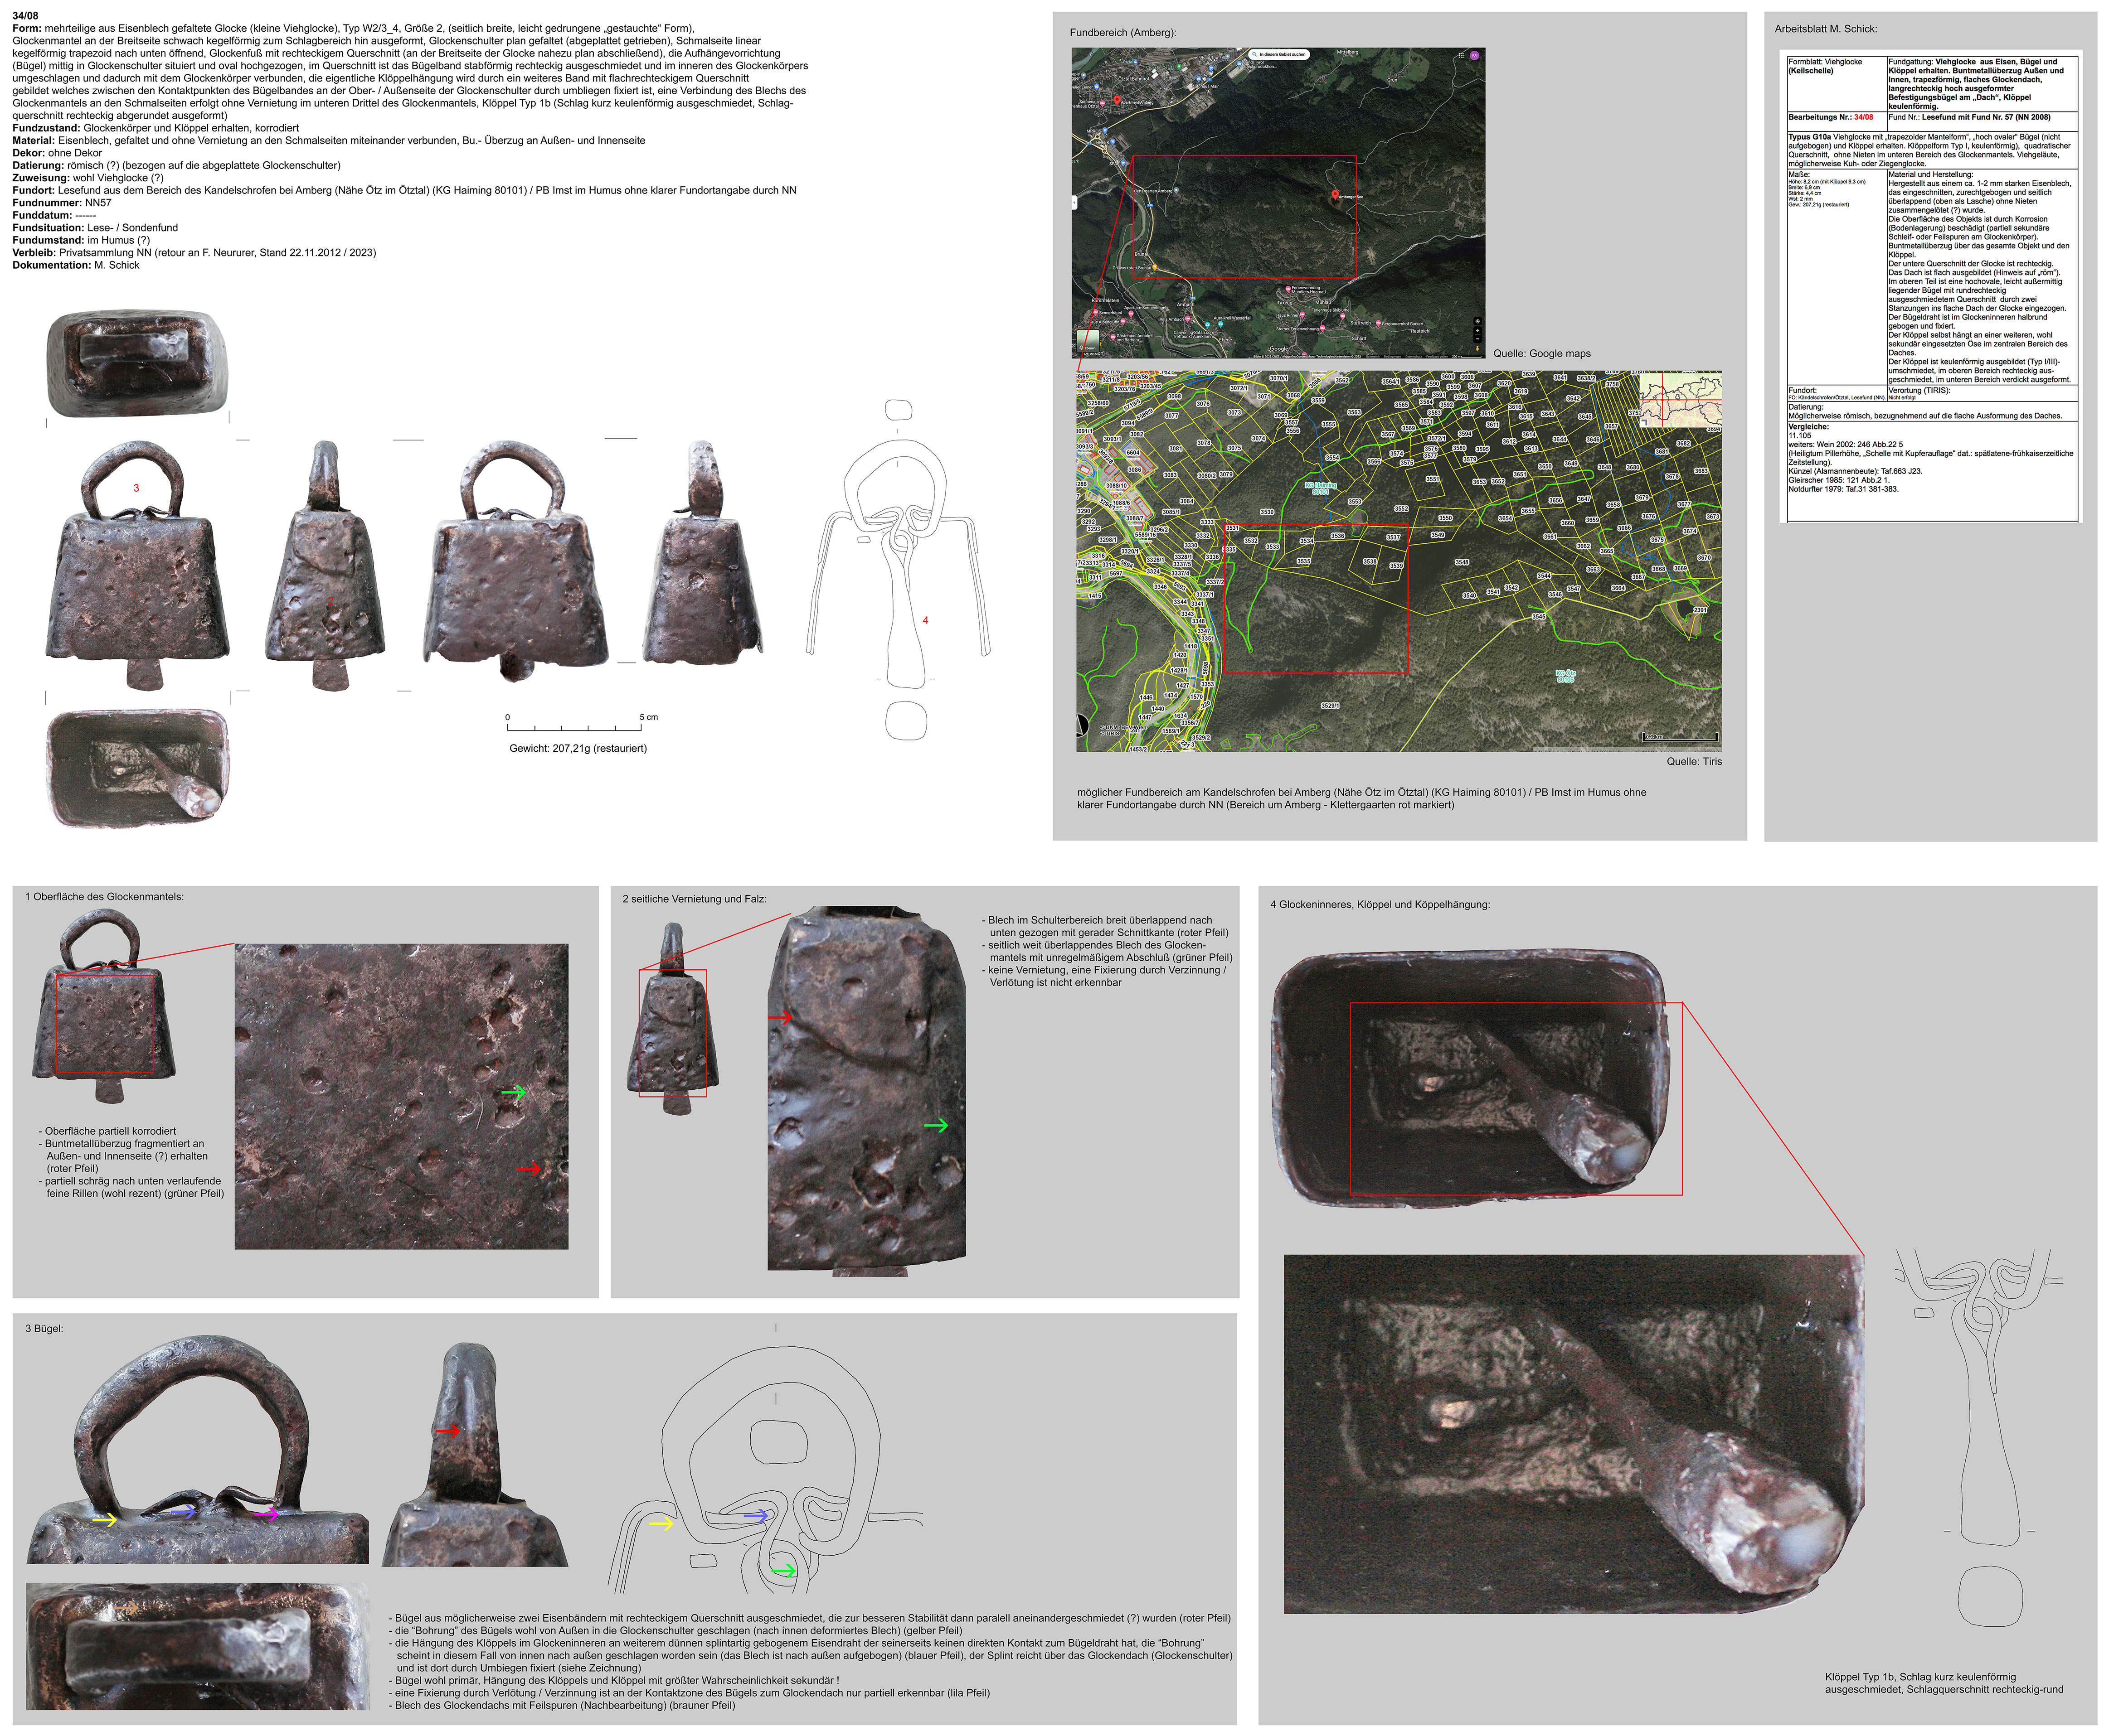The image size is (2104, 1736).
Task: Open the 'Feedback geben' link
Action: click(x=1437, y=356)
